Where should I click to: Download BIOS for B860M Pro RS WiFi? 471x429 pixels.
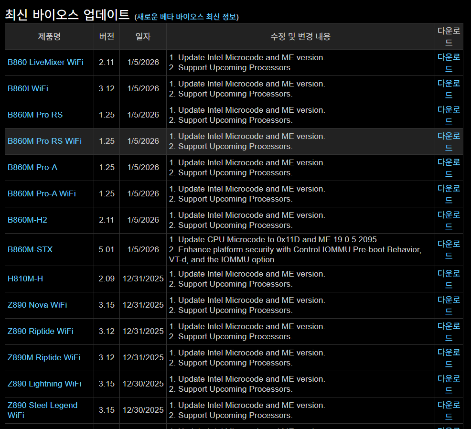click(449, 141)
